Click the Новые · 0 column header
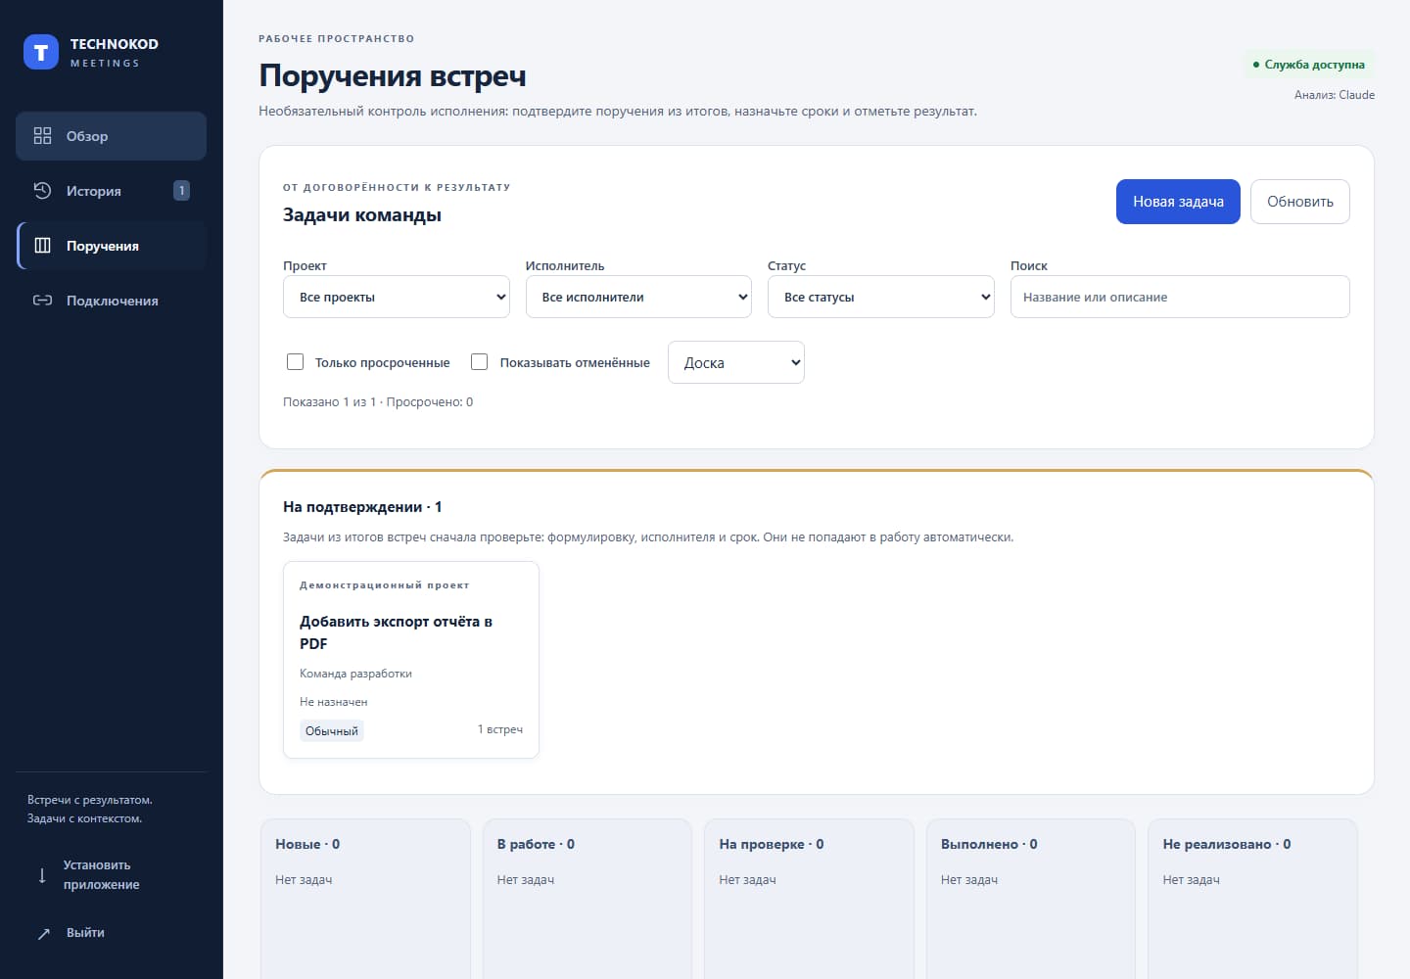The width and height of the screenshot is (1410, 979). pos(307,844)
